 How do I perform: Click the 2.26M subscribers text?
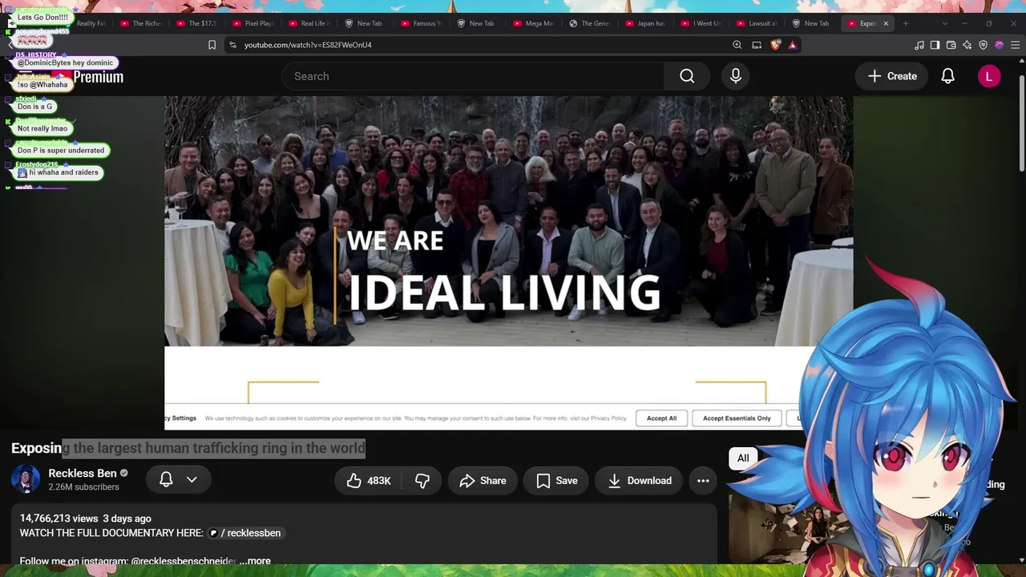pyautogui.click(x=83, y=487)
